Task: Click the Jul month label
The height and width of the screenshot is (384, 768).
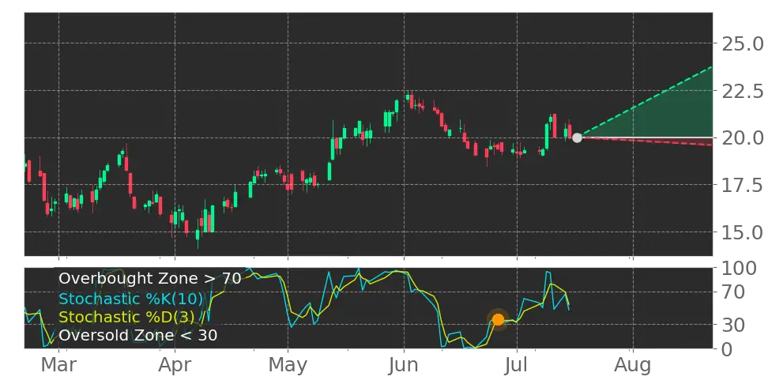Action: click(x=517, y=365)
